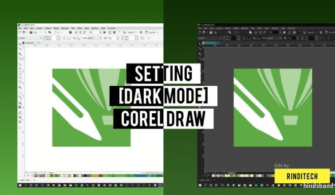Image resolution: width=335 pixels, height=195 pixels.
Task: Select the Pick tool in the light window
Action: [20, 44]
